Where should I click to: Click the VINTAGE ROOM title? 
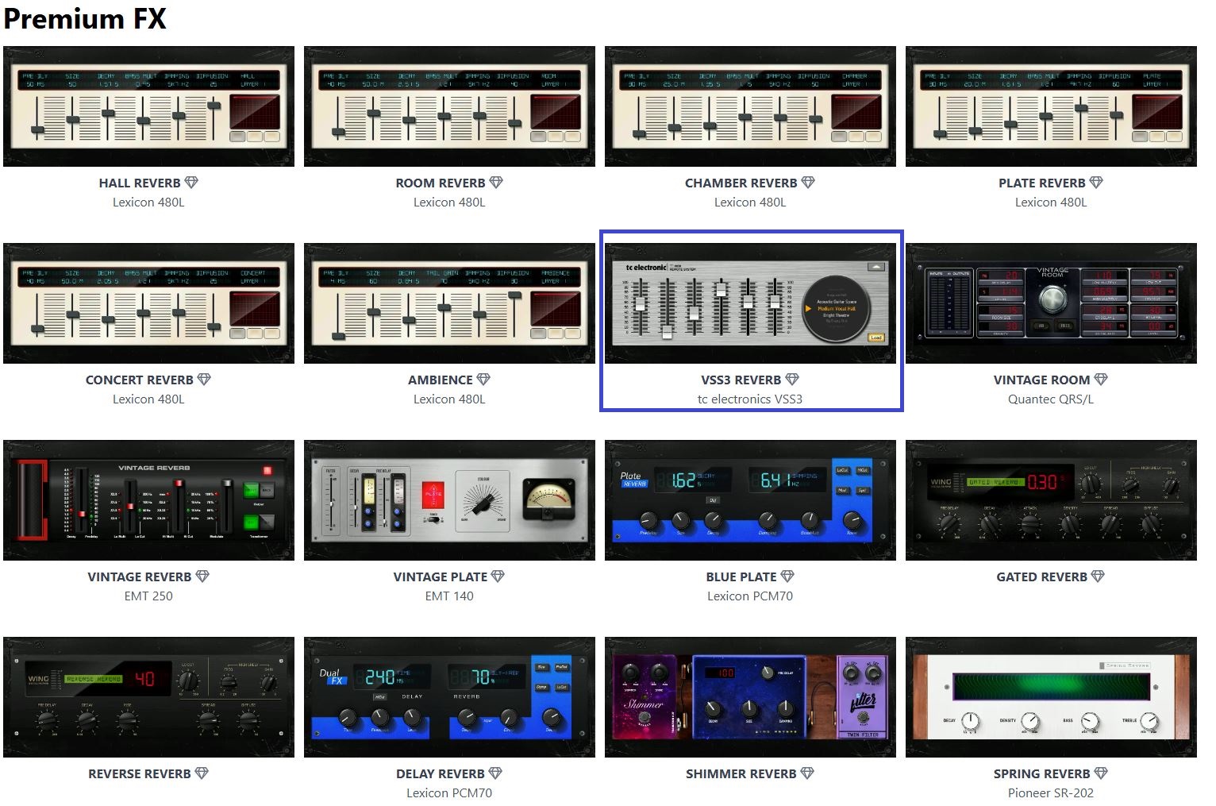pos(1042,380)
